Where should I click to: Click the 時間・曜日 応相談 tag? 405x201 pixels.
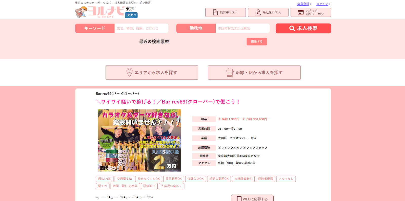(125, 186)
